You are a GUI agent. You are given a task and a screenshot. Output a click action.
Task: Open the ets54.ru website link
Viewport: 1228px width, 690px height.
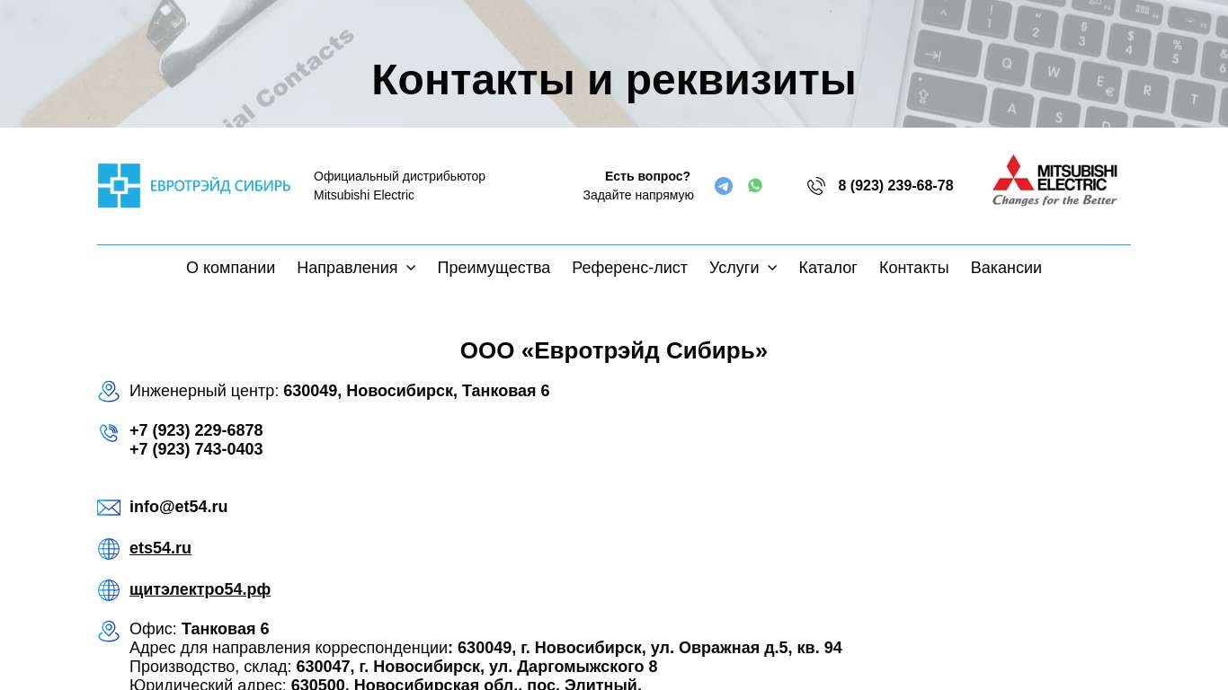(160, 548)
